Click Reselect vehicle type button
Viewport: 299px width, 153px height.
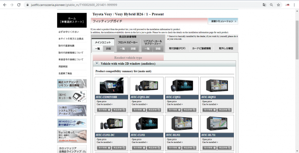[x=128, y=58]
